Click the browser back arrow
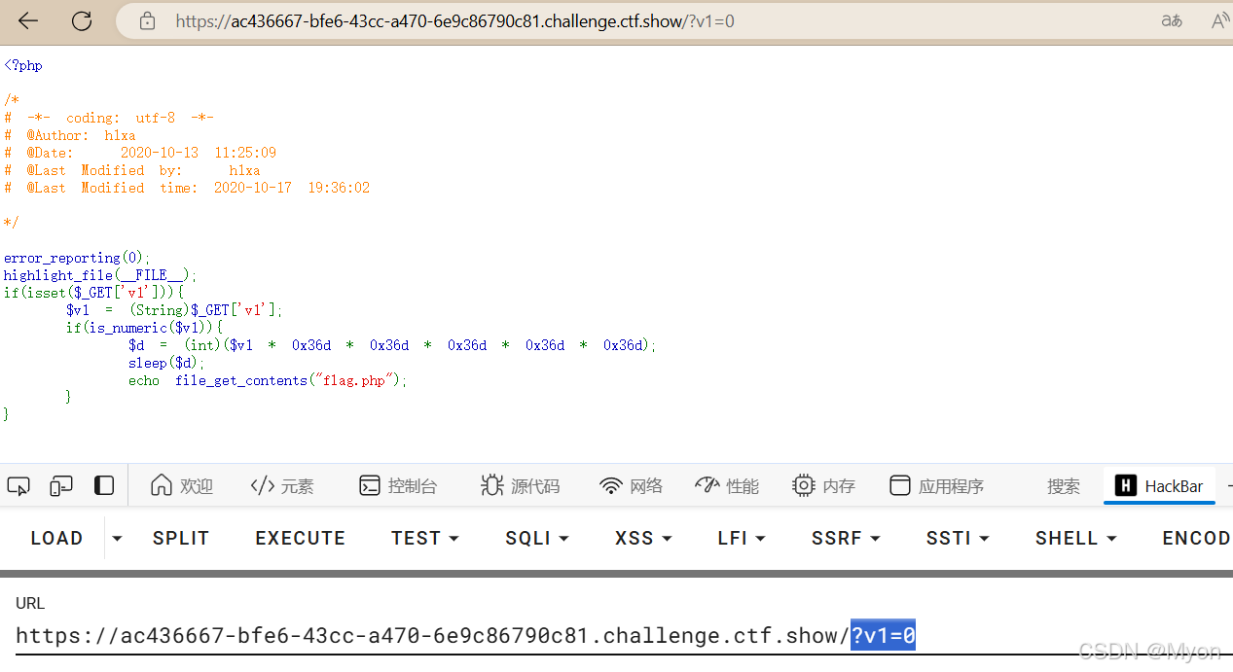 28,20
